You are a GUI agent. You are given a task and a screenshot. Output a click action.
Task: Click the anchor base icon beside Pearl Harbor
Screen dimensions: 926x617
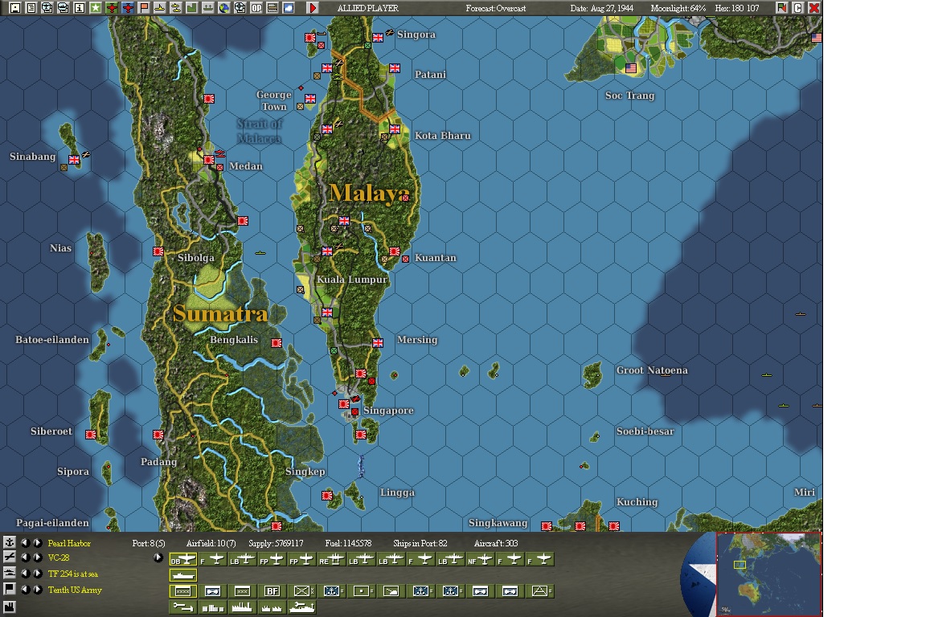click(x=10, y=542)
